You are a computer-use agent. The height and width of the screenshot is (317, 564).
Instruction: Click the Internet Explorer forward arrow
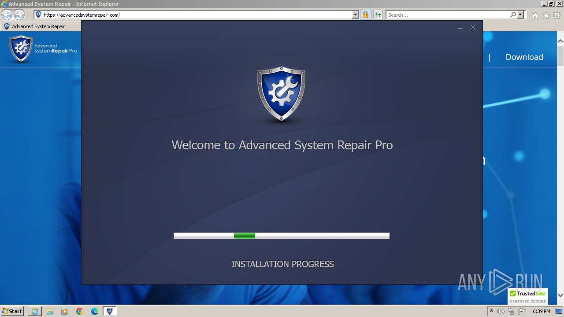[x=19, y=15]
